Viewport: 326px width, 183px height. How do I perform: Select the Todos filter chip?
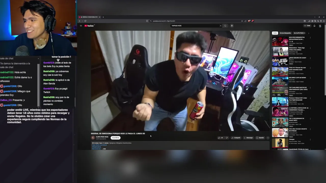click(x=275, y=33)
